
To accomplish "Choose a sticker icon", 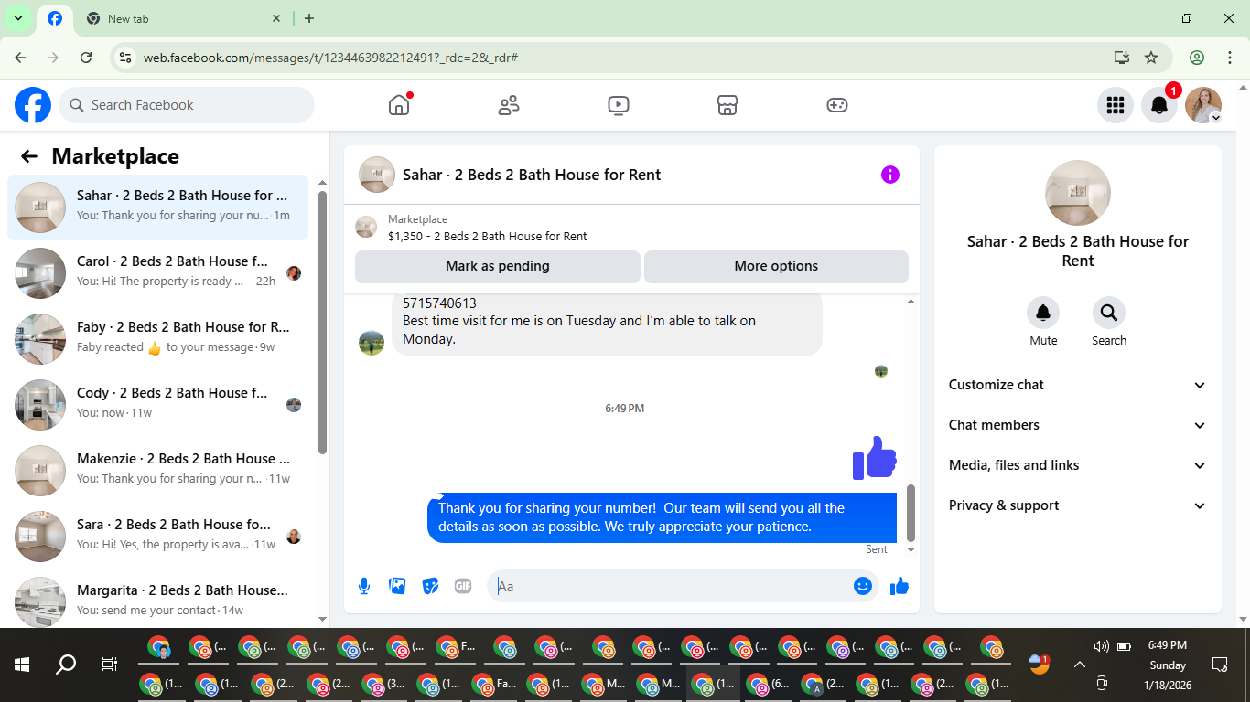I will (x=430, y=586).
